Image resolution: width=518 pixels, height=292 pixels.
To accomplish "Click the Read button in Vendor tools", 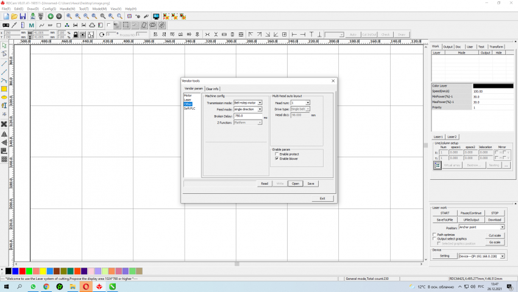I will point(264,183).
